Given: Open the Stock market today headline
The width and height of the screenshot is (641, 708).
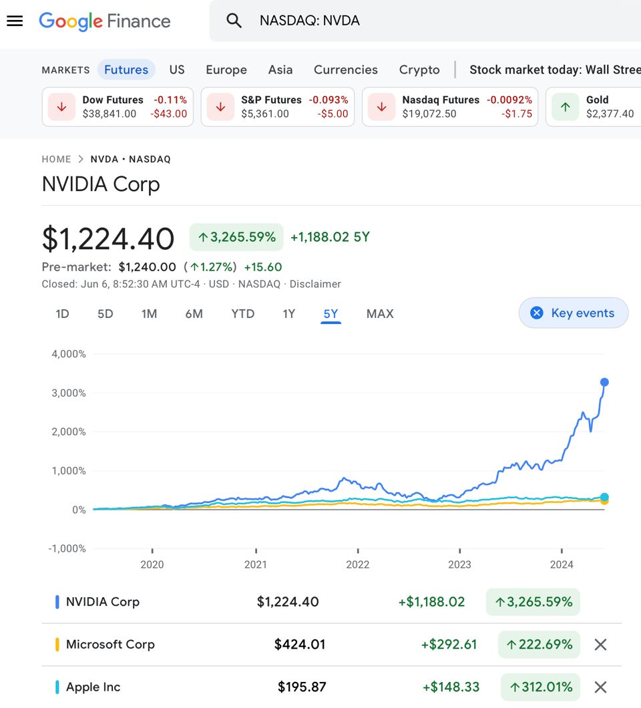Looking at the screenshot, I should 556,69.
